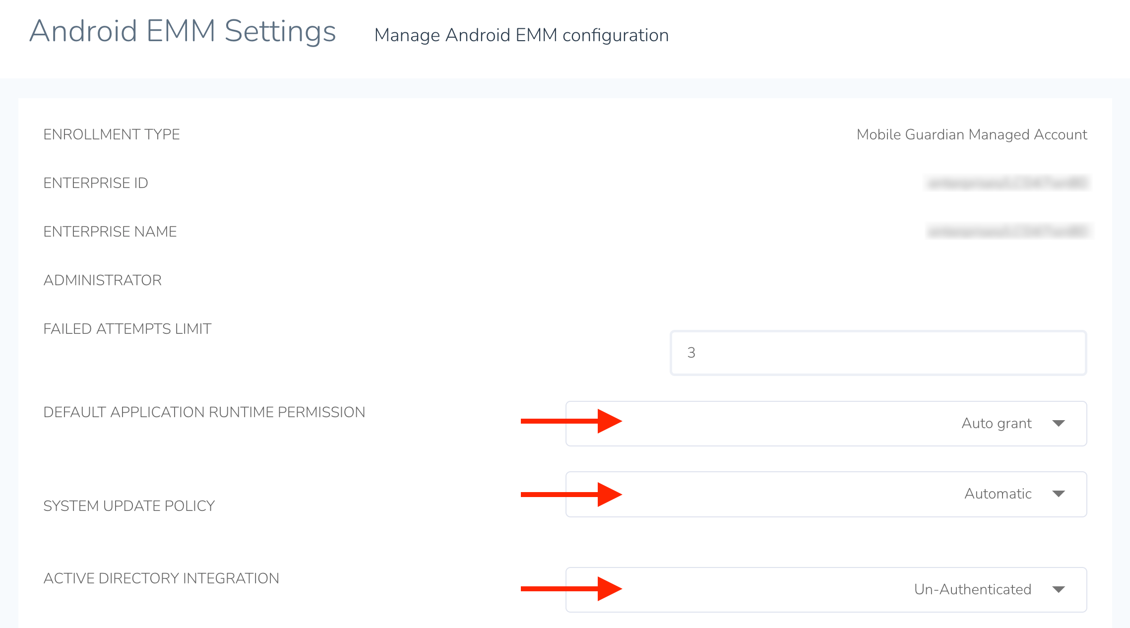
Task: Click the Administrator label
Action: (103, 280)
